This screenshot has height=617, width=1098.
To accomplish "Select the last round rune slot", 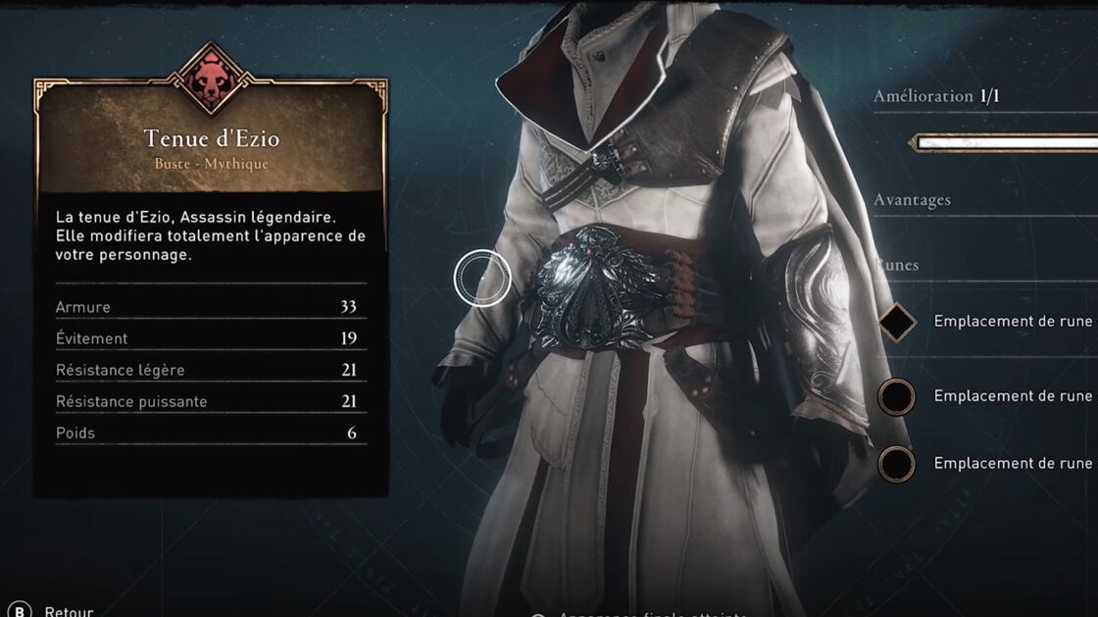I will tap(896, 464).
